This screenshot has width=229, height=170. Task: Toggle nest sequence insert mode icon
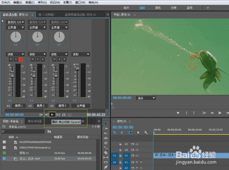[x=114, y=132]
